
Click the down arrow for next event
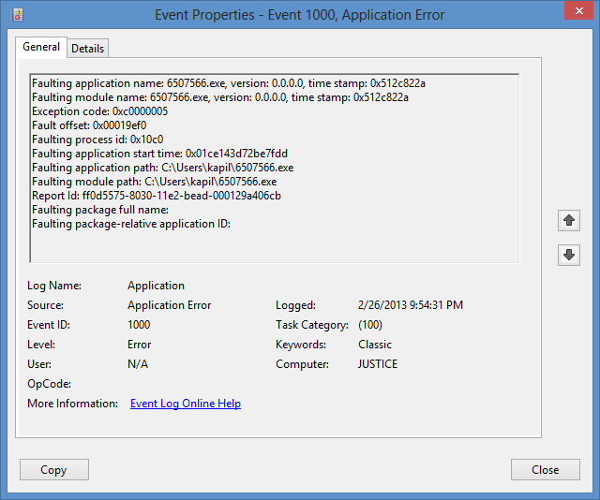569,255
